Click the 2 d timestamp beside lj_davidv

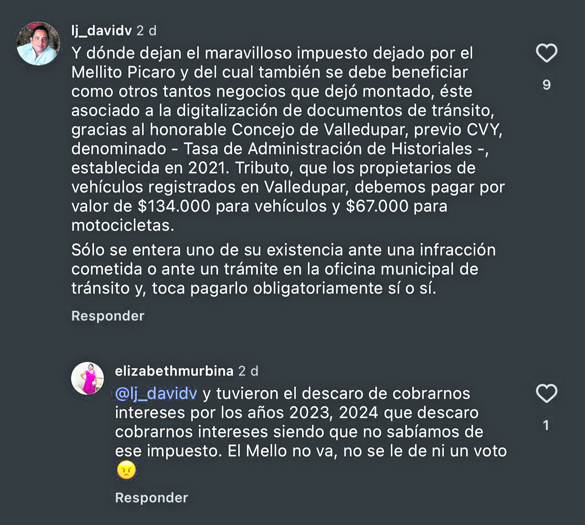tap(146, 31)
